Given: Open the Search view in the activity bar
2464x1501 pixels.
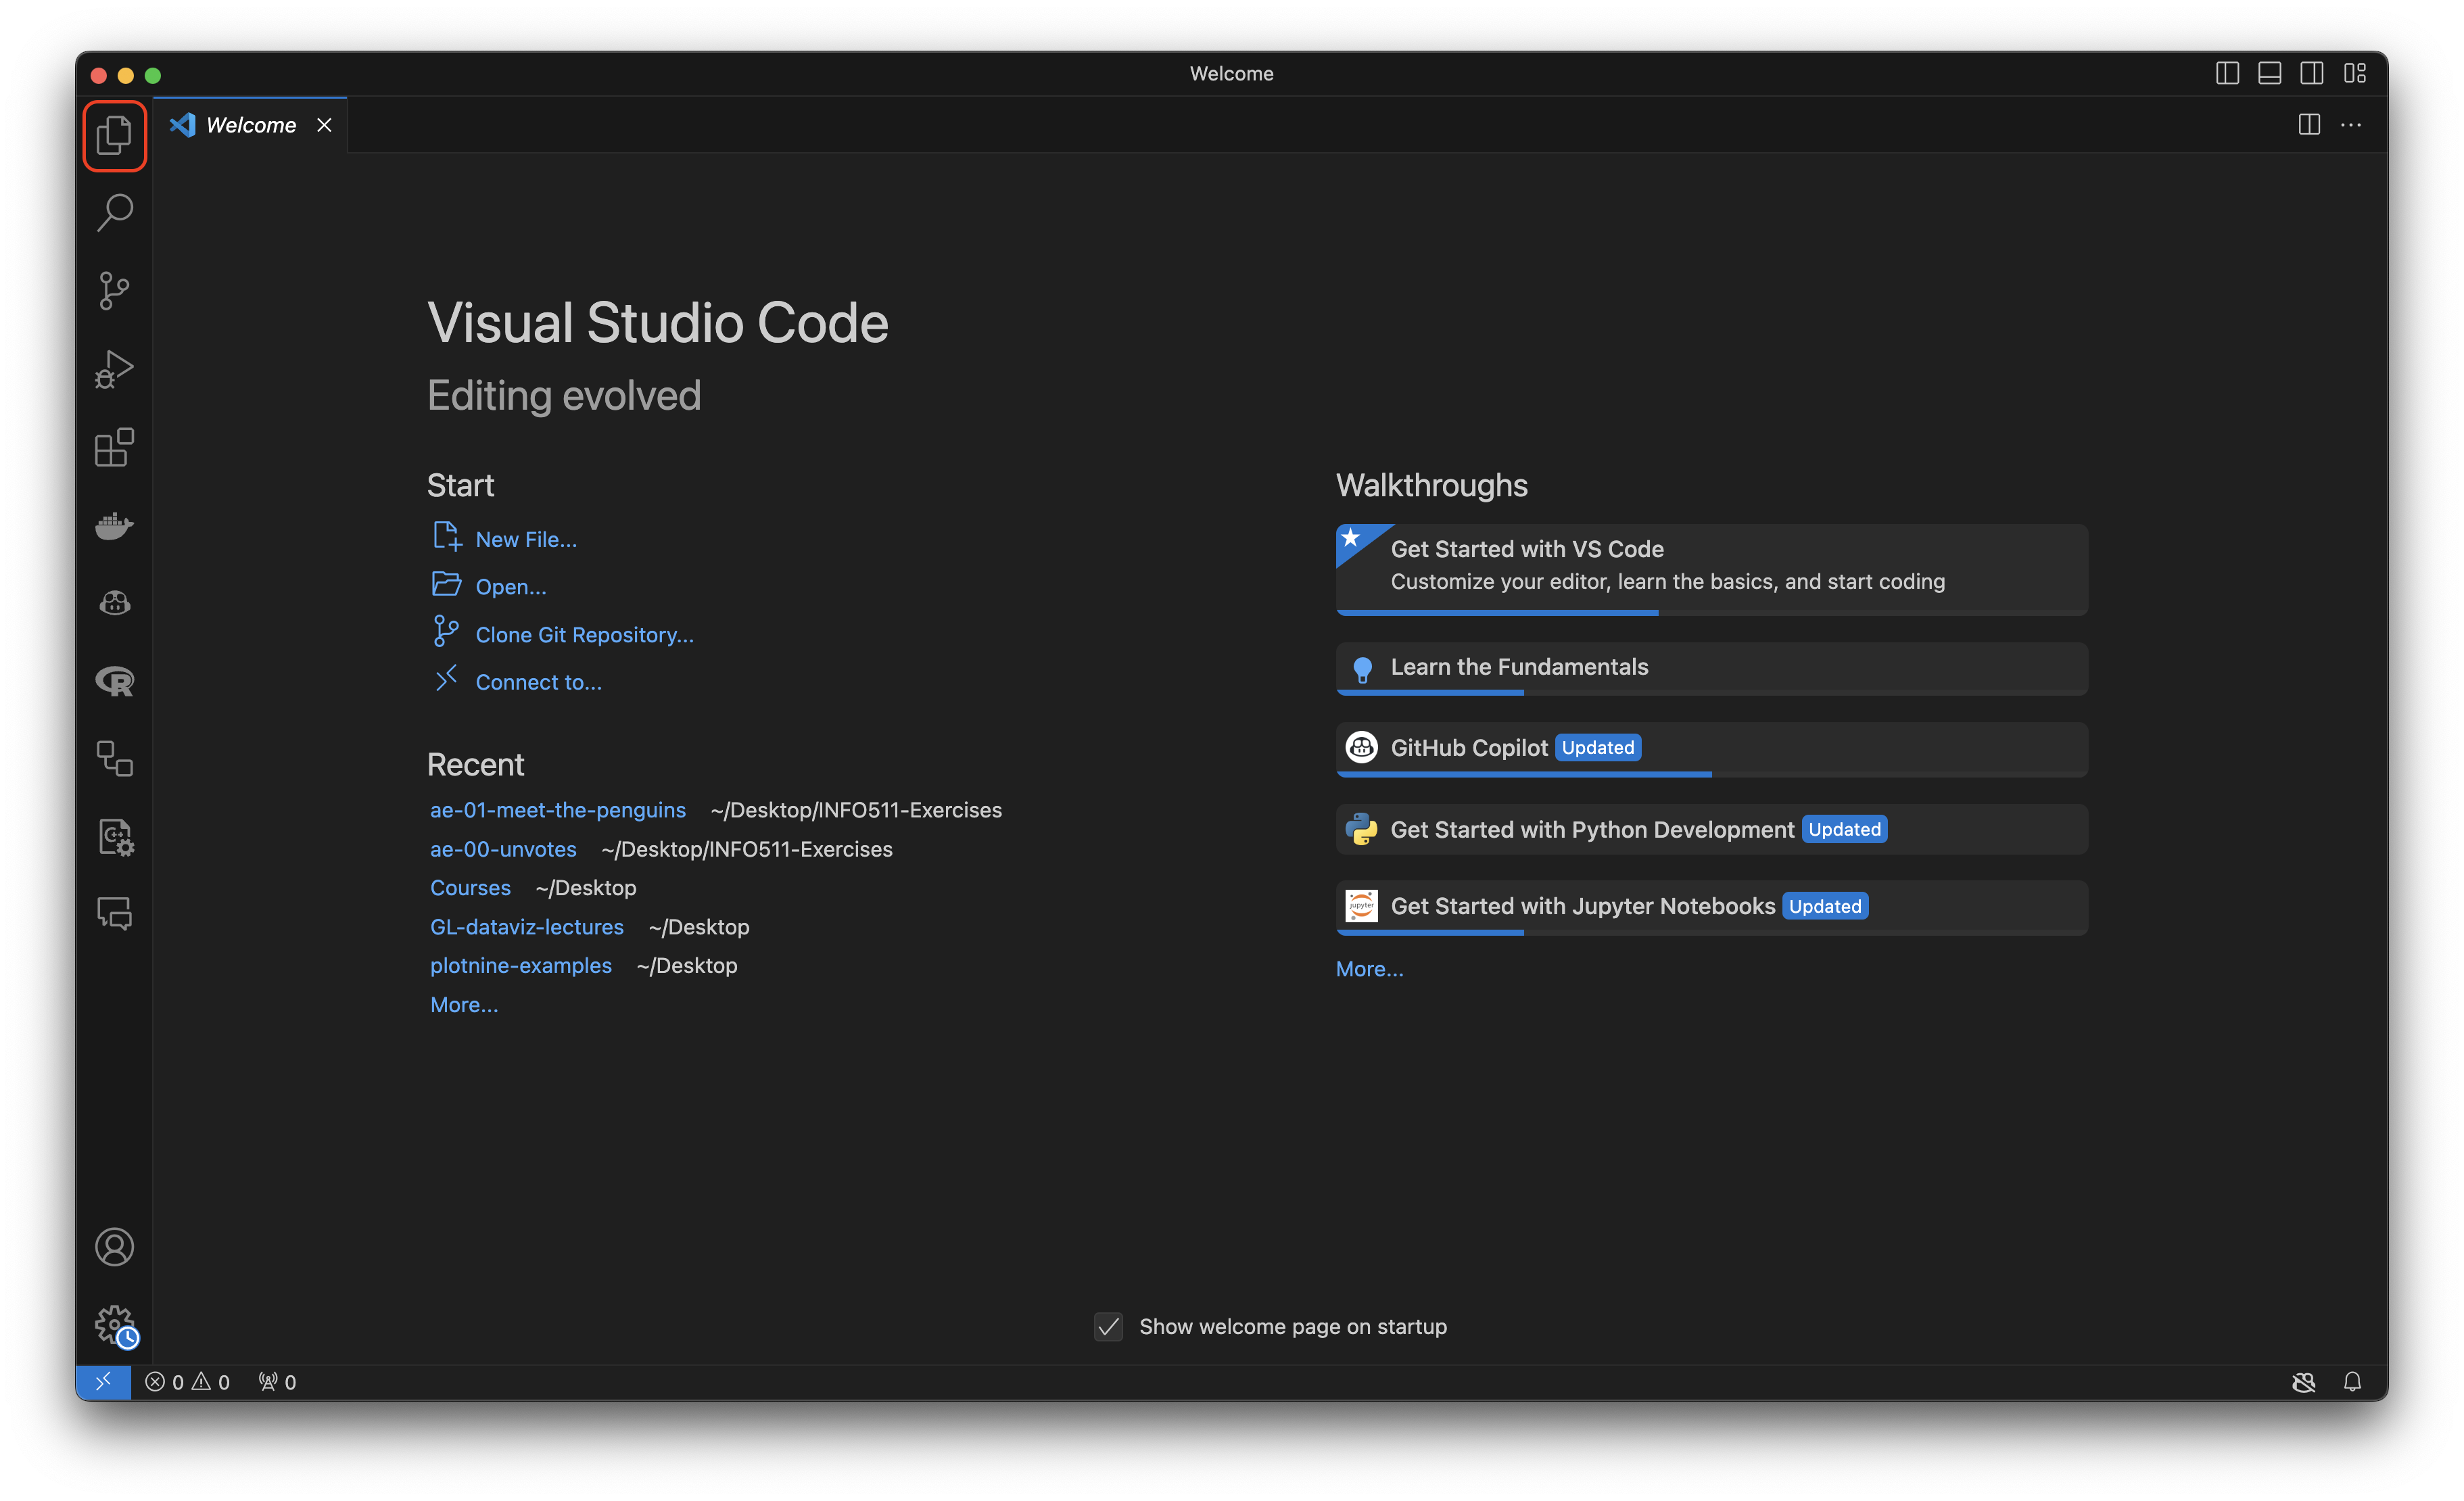Looking at the screenshot, I should pyautogui.click(x=114, y=212).
